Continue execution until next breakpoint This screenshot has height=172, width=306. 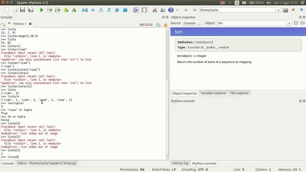pyautogui.click(x=117, y=10)
